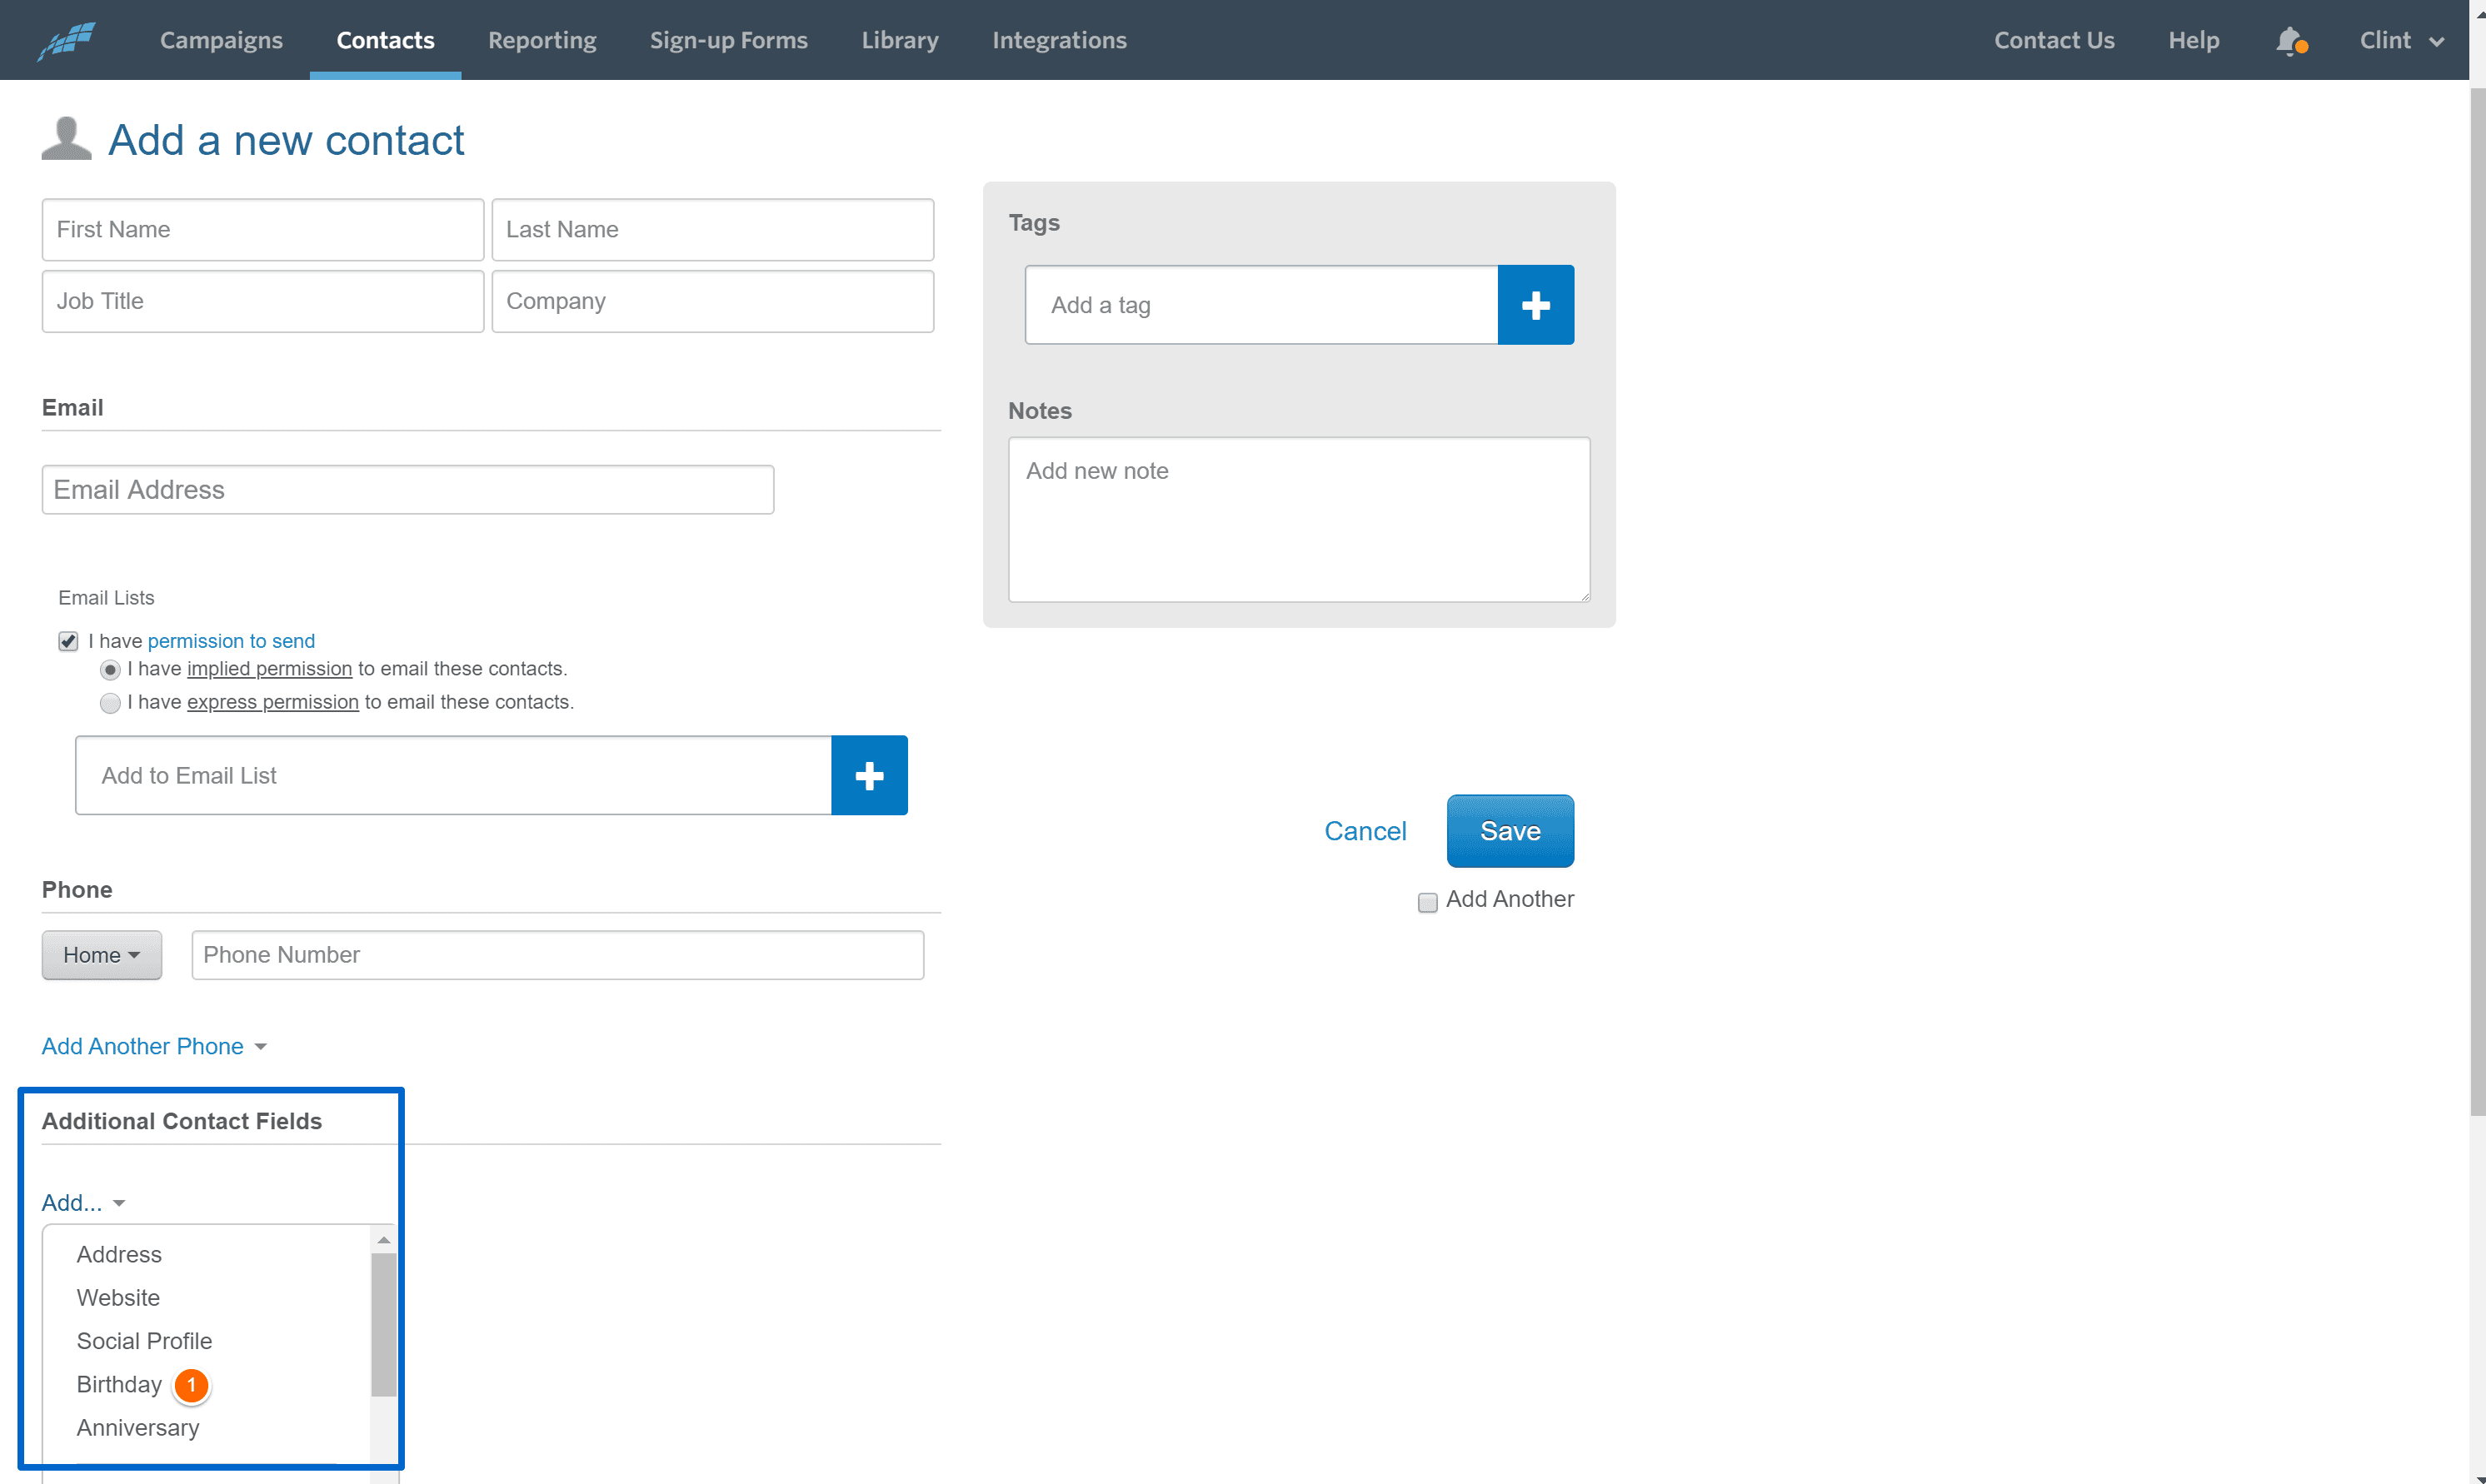Toggle the permission to send checkbox

pos(68,641)
